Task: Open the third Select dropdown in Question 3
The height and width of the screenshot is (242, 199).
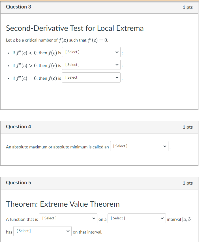Action: tap(91, 77)
